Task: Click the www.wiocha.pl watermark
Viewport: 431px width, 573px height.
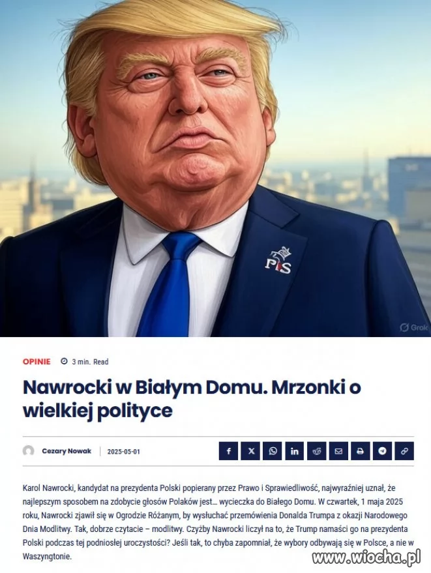Action: (366, 557)
